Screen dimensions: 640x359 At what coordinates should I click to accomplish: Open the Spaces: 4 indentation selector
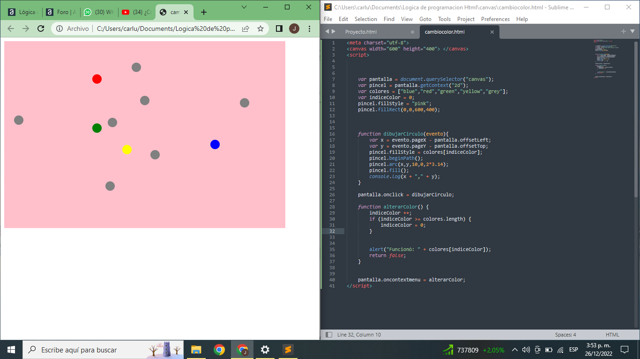pyautogui.click(x=566, y=335)
